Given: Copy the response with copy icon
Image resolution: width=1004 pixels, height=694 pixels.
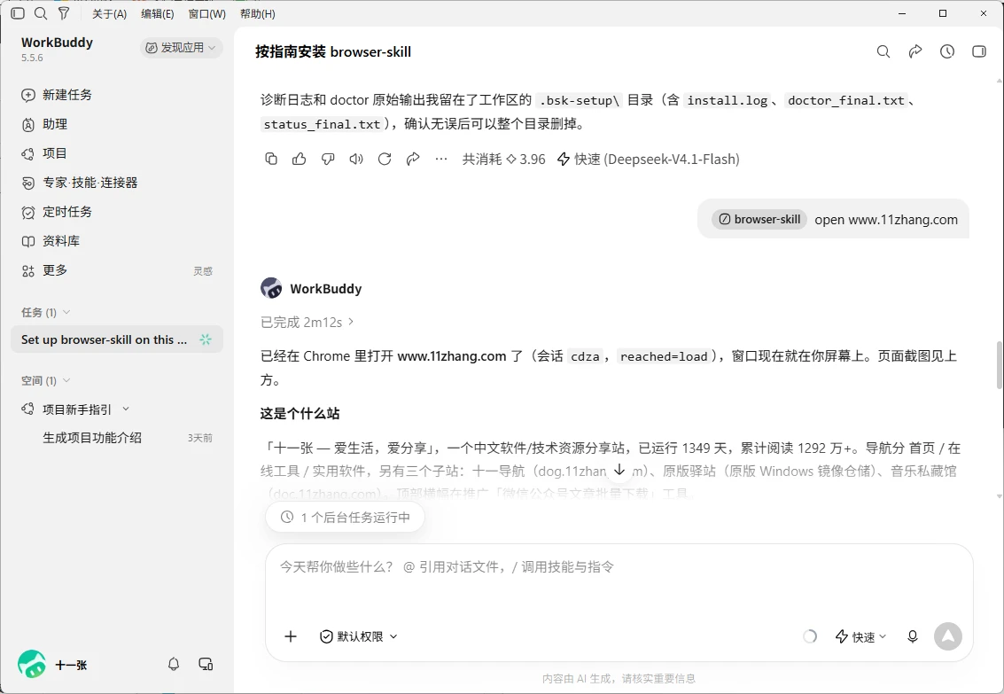Looking at the screenshot, I should pyautogui.click(x=271, y=159).
